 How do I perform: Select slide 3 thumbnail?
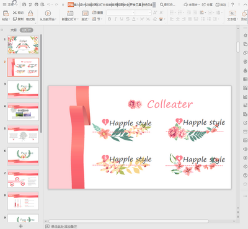pos(23,89)
